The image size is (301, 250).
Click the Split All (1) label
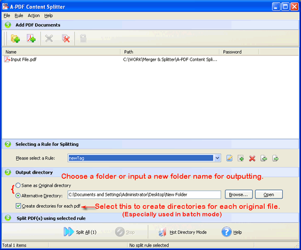click(x=86, y=232)
